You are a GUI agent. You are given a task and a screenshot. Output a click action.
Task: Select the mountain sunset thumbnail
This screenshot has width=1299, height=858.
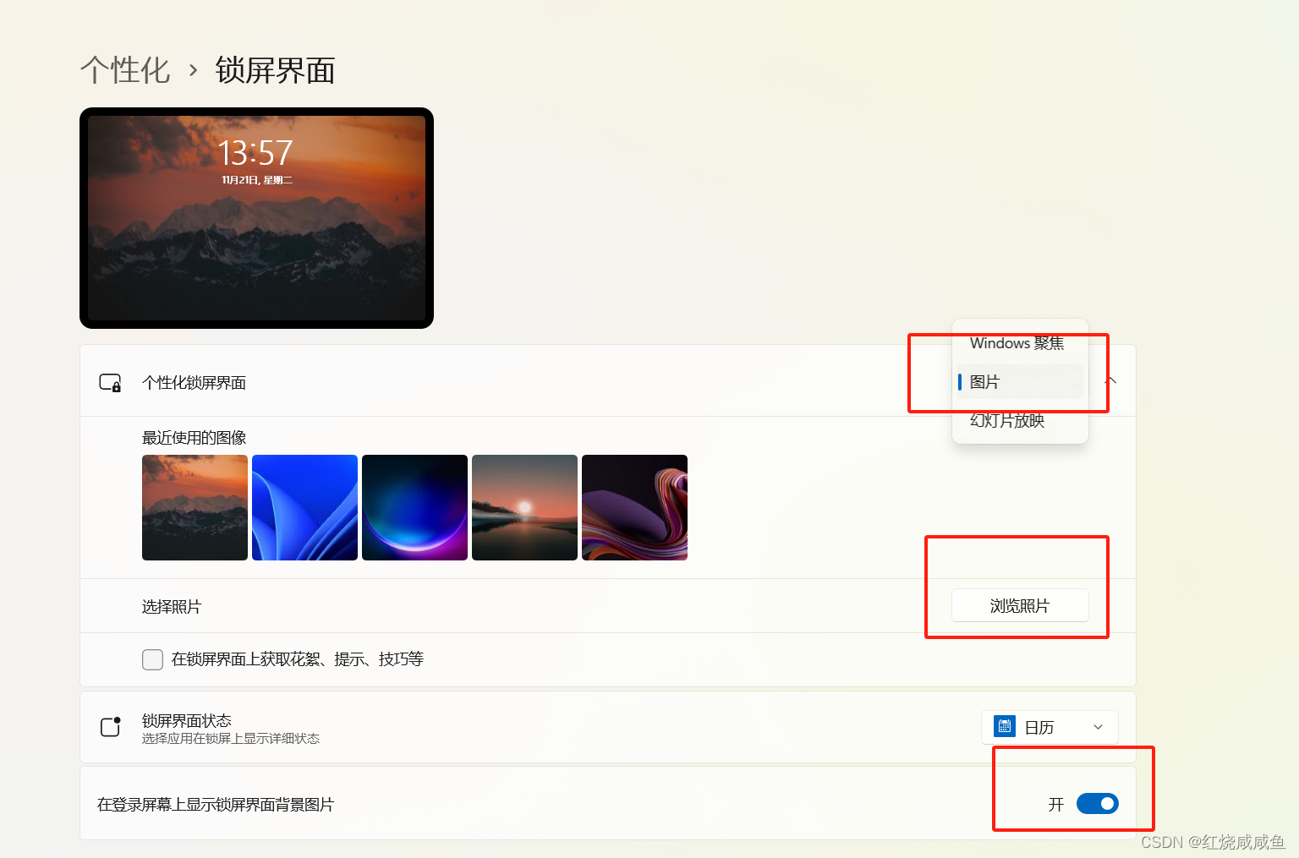[195, 507]
